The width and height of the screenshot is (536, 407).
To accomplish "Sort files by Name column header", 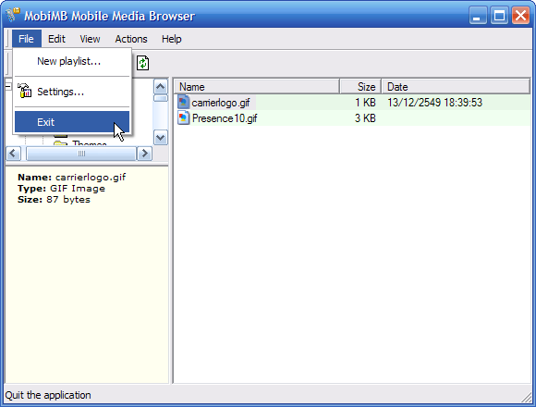I will 257,87.
